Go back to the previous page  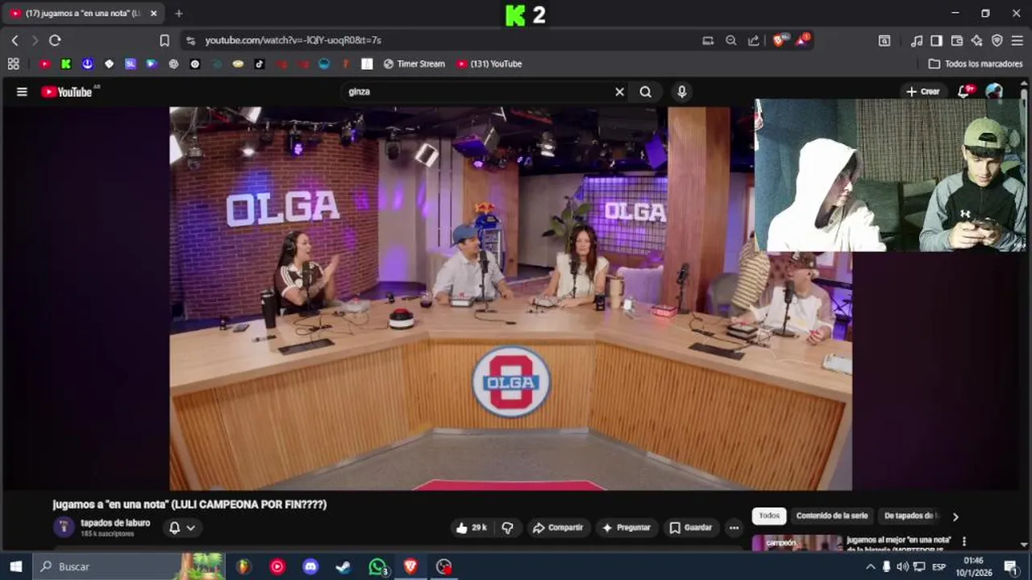tap(15, 40)
